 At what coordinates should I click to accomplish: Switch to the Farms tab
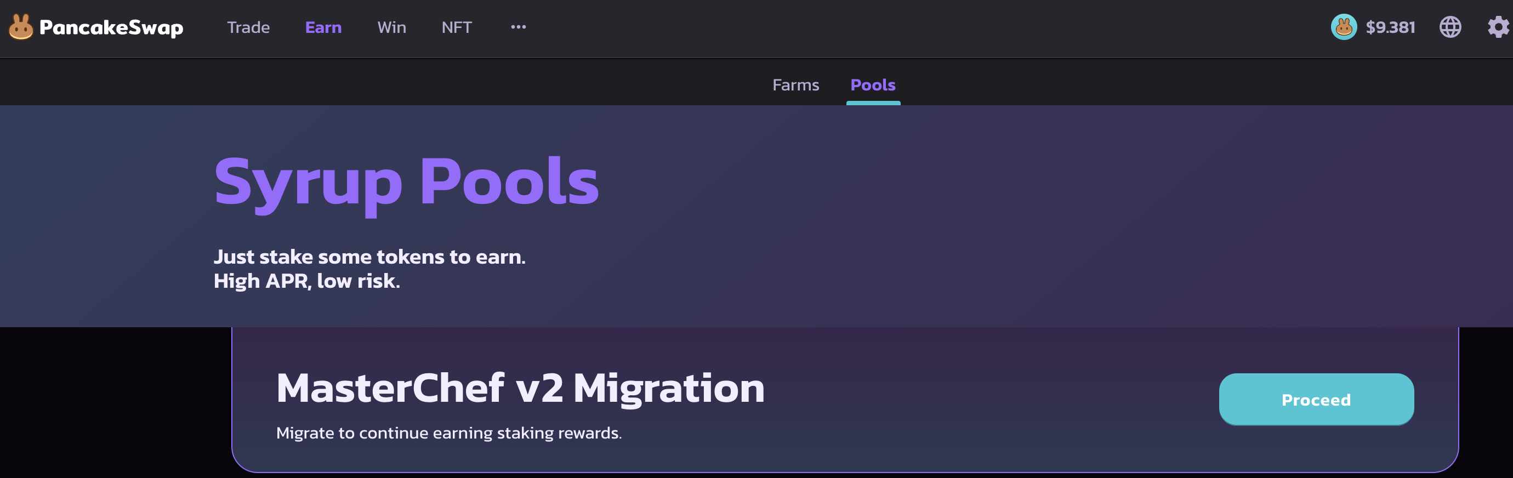point(795,85)
